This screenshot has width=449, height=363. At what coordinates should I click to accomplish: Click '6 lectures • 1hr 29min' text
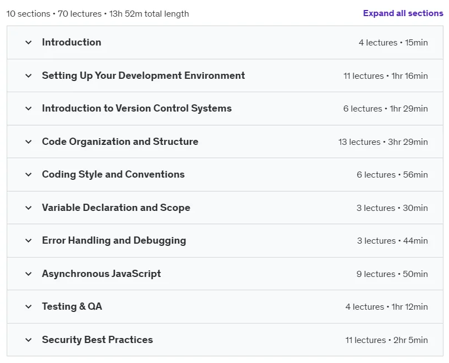(386, 109)
